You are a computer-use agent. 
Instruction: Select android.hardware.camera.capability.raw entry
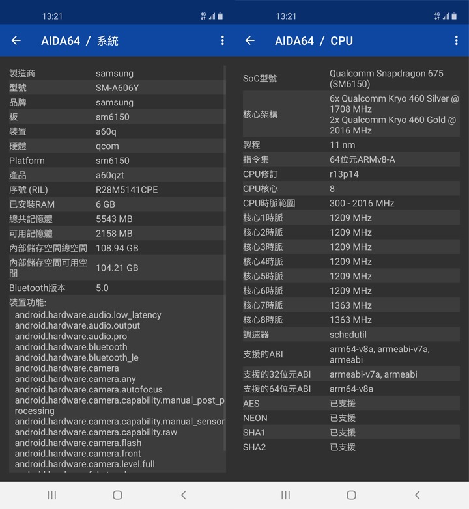pyautogui.click(x=96, y=432)
